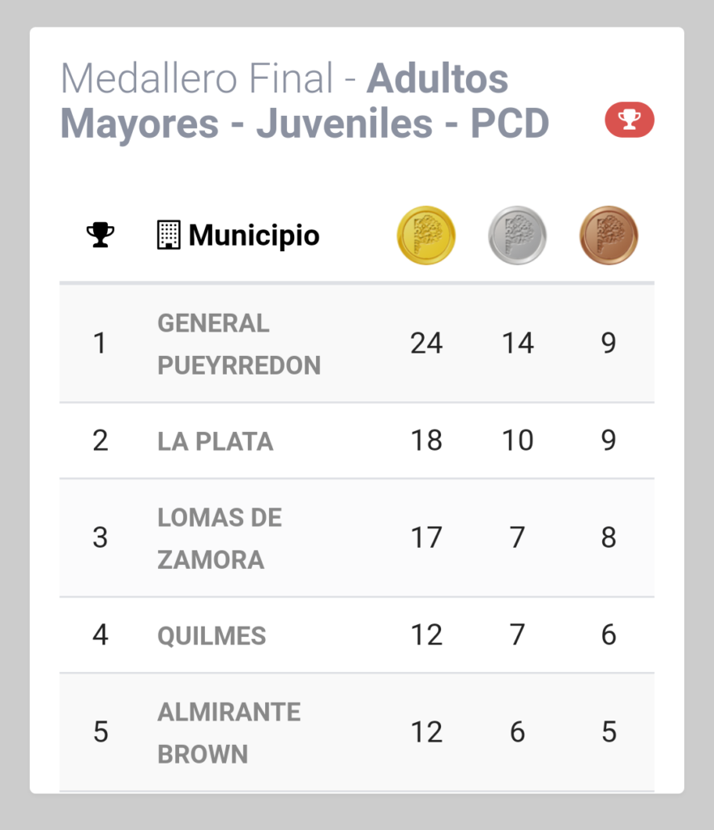Click La Plata's gold count of 18
The width and height of the screenshot is (714, 830).
pos(426,441)
